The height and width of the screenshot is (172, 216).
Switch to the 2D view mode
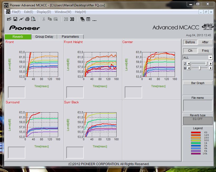tap(66, 19)
